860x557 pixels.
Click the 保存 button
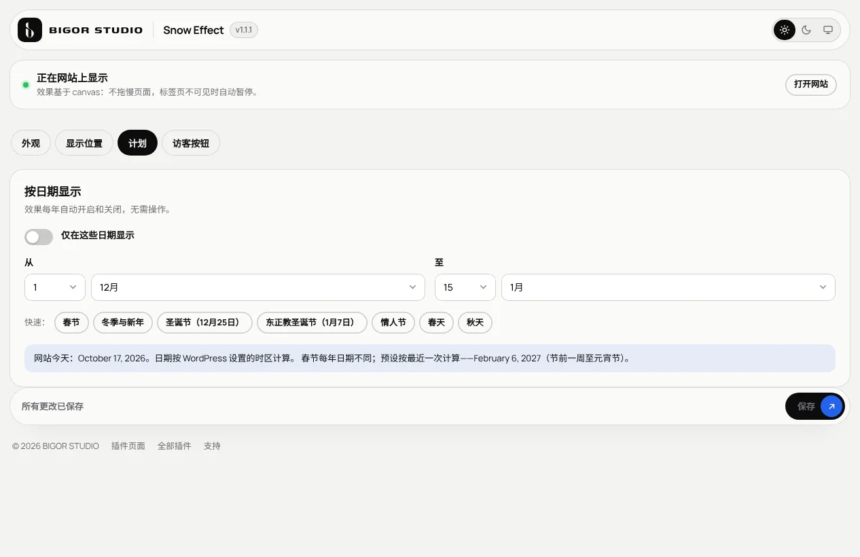[x=815, y=406]
